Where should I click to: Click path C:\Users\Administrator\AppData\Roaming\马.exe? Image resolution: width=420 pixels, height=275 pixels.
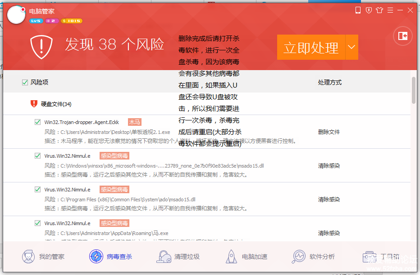click(x=114, y=233)
